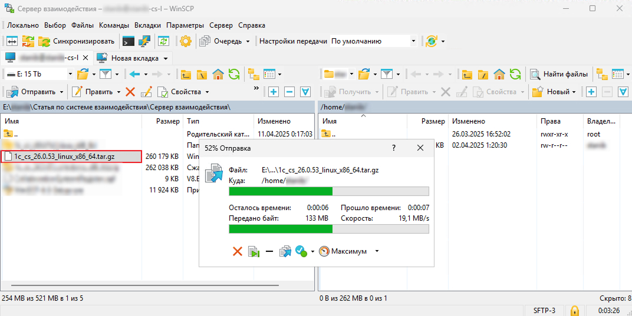Viewport: 632px width, 316px height.
Task: Refresh the local panel green arrows icon
Action: (x=234, y=74)
